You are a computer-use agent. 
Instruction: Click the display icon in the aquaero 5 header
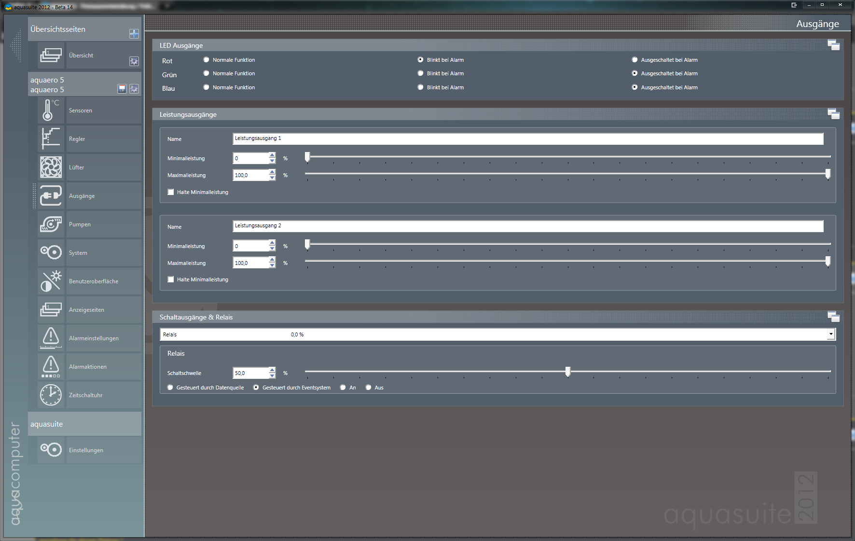[122, 89]
